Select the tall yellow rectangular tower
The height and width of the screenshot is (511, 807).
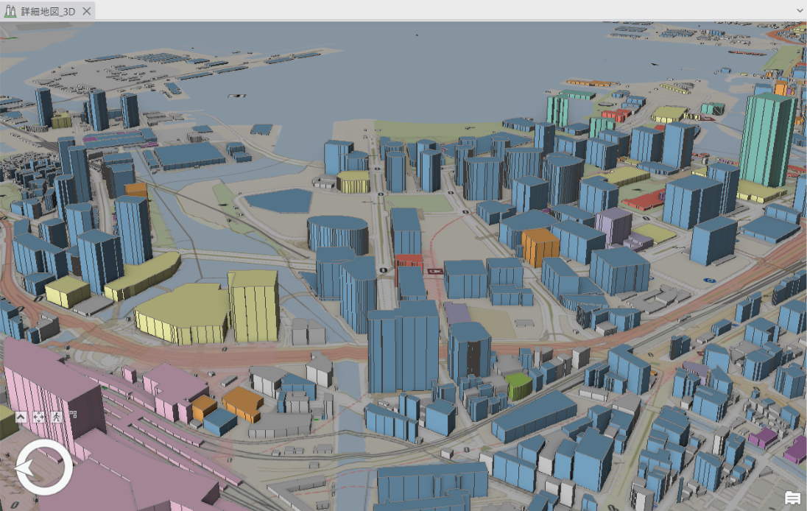[x=253, y=306]
